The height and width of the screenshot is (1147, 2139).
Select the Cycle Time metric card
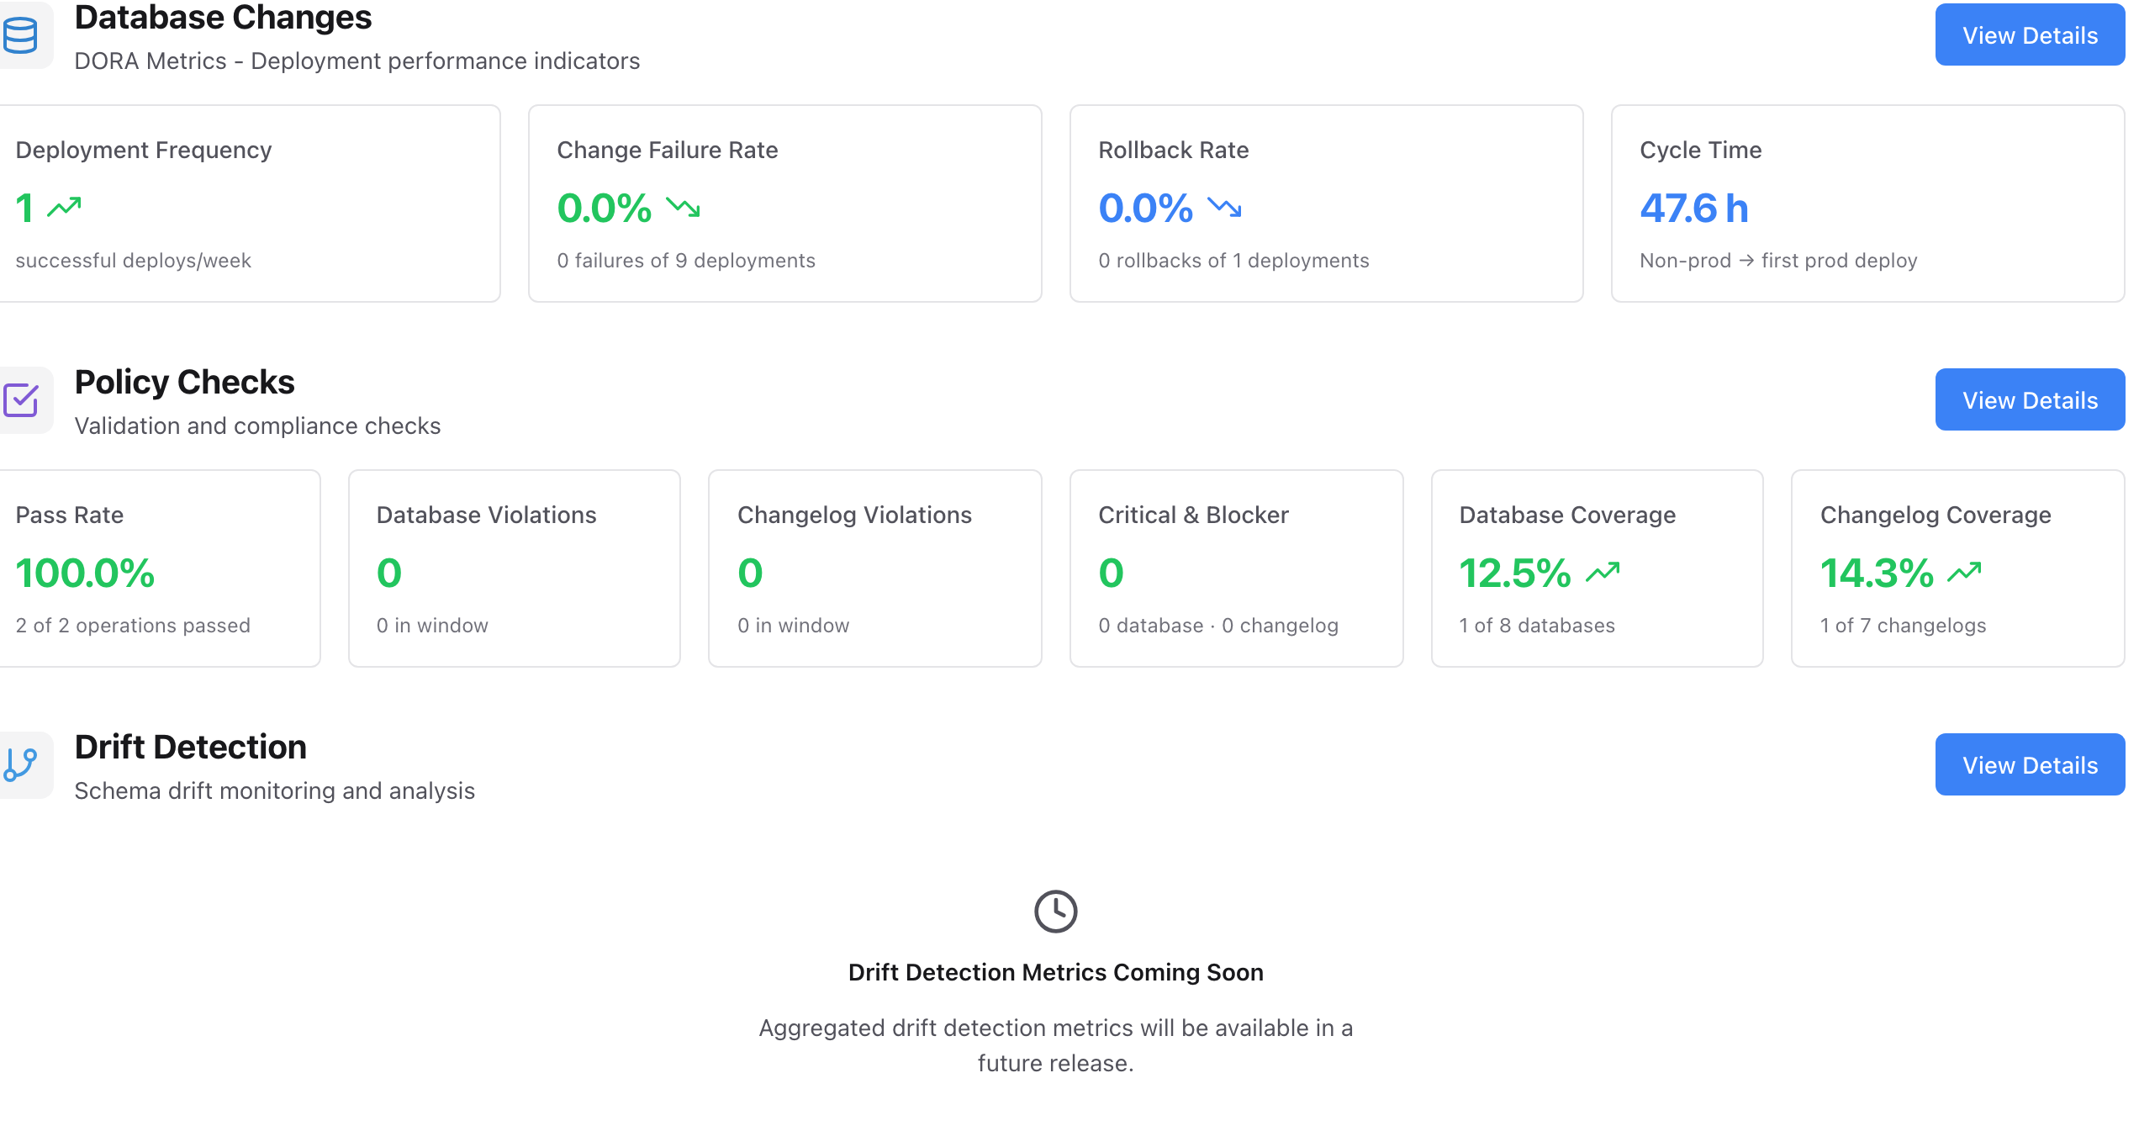tap(1868, 203)
